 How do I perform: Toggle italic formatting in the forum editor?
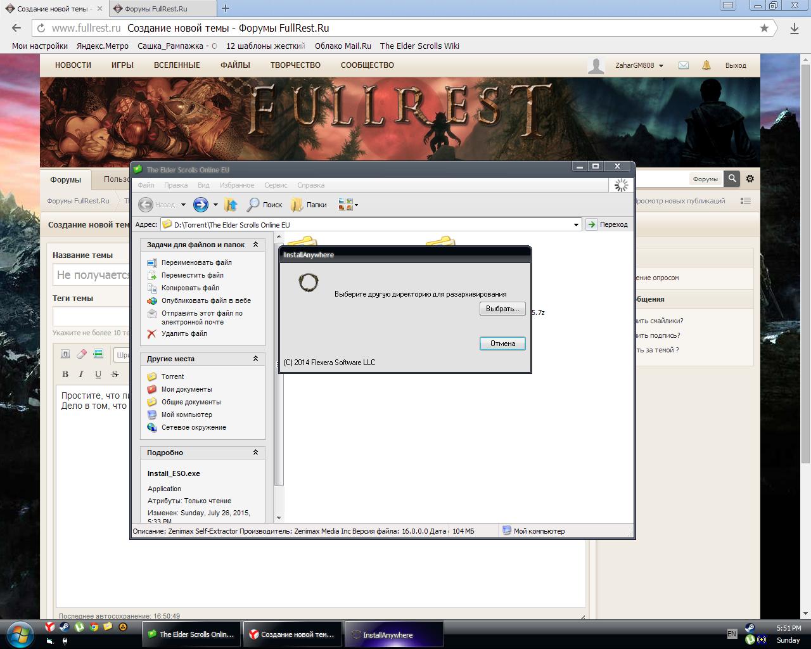pyautogui.click(x=82, y=374)
